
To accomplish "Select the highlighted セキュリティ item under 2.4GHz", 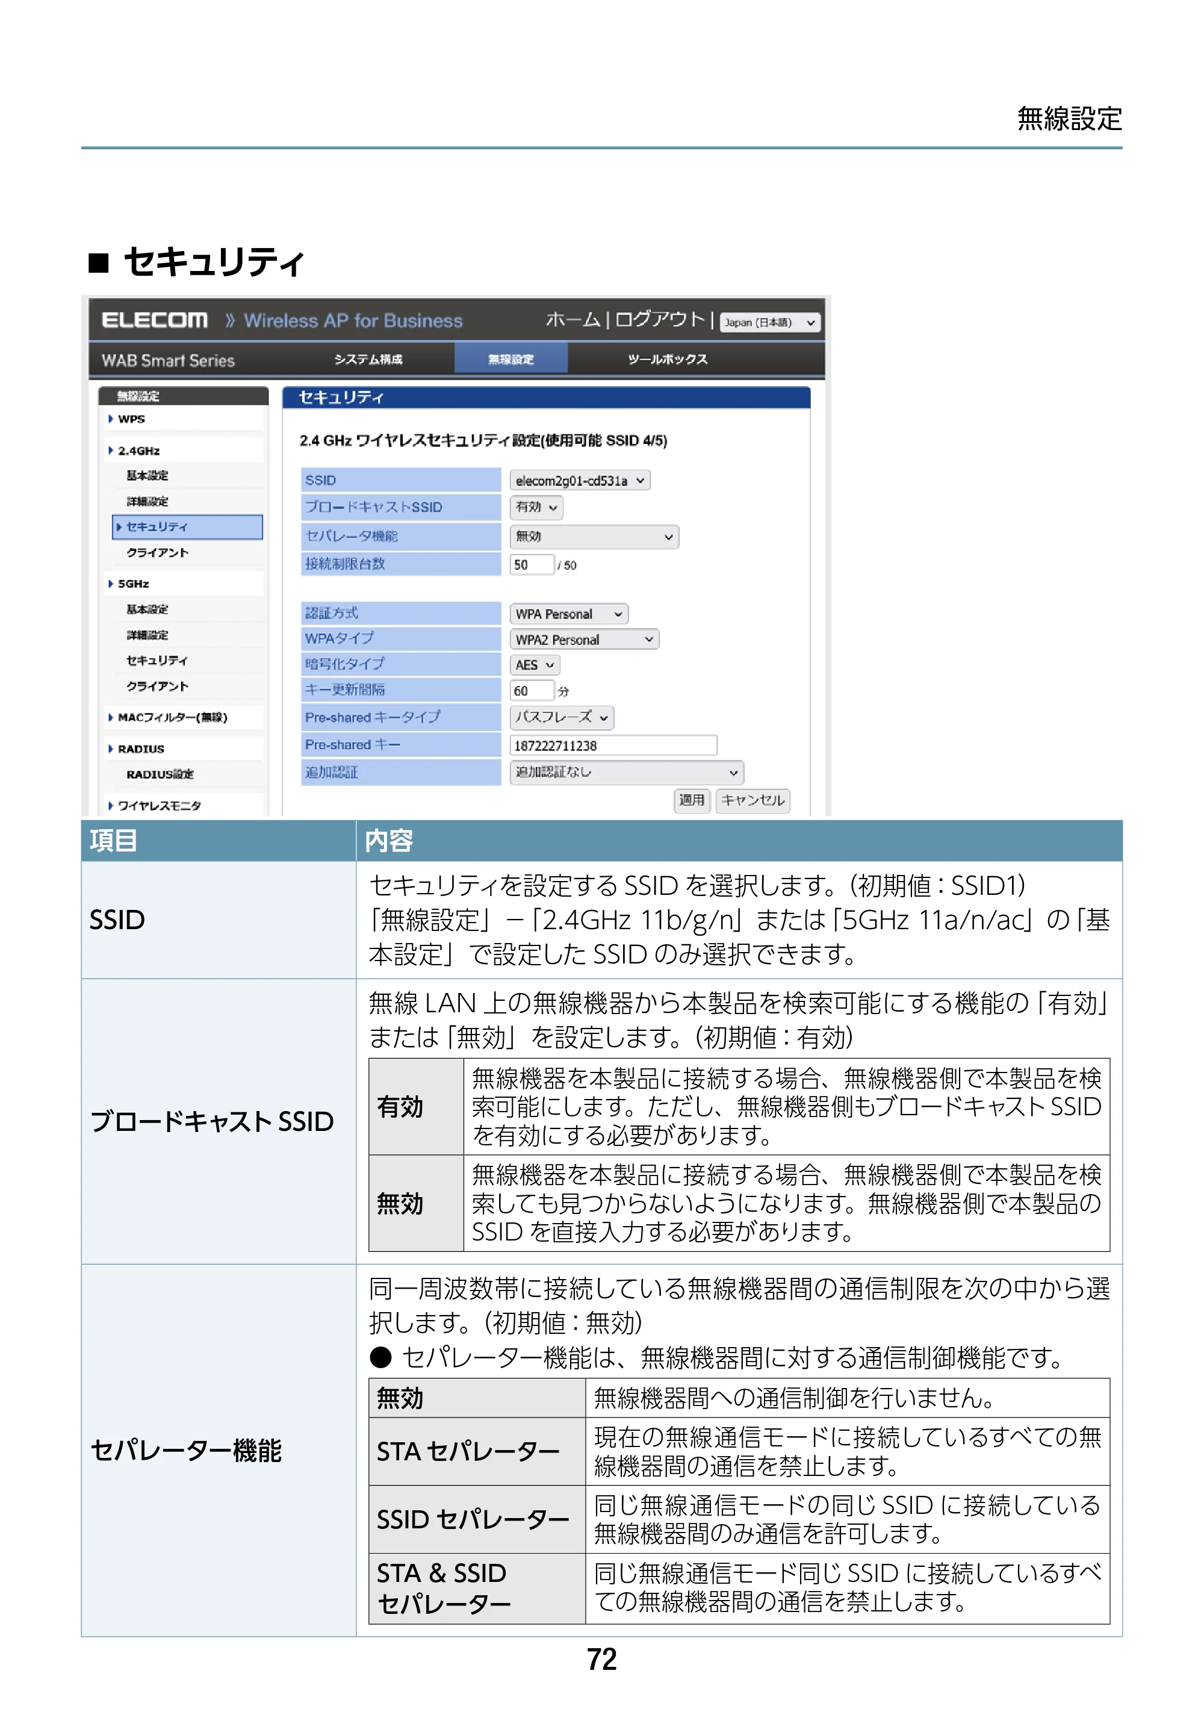I will click(187, 527).
